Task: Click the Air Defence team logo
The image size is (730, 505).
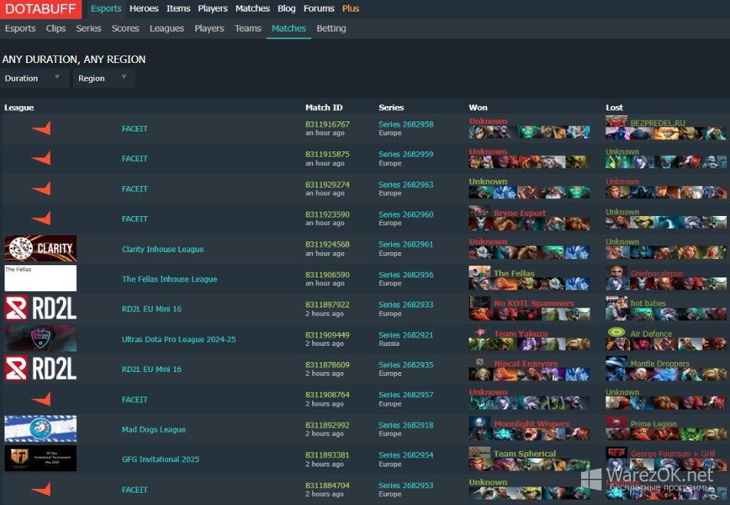Action: 616,332
